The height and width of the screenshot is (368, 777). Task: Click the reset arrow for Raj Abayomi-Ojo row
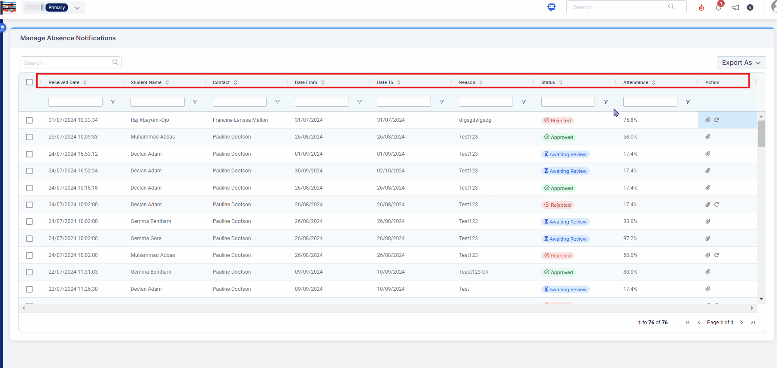[716, 120]
